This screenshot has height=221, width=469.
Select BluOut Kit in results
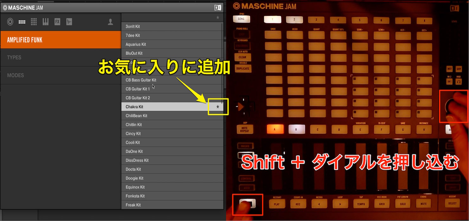coord(172,53)
